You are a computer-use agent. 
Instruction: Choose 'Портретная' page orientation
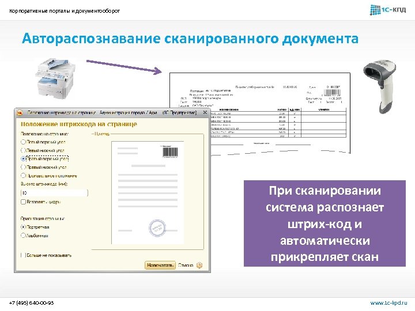click(23, 227)
